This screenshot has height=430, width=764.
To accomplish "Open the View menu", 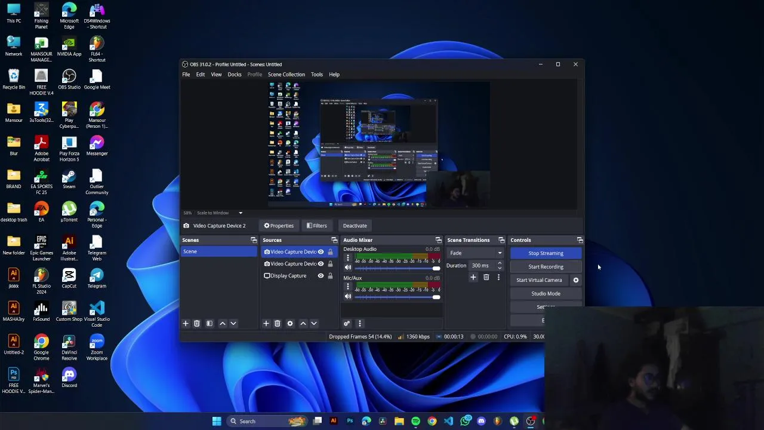I will [216, 75].
